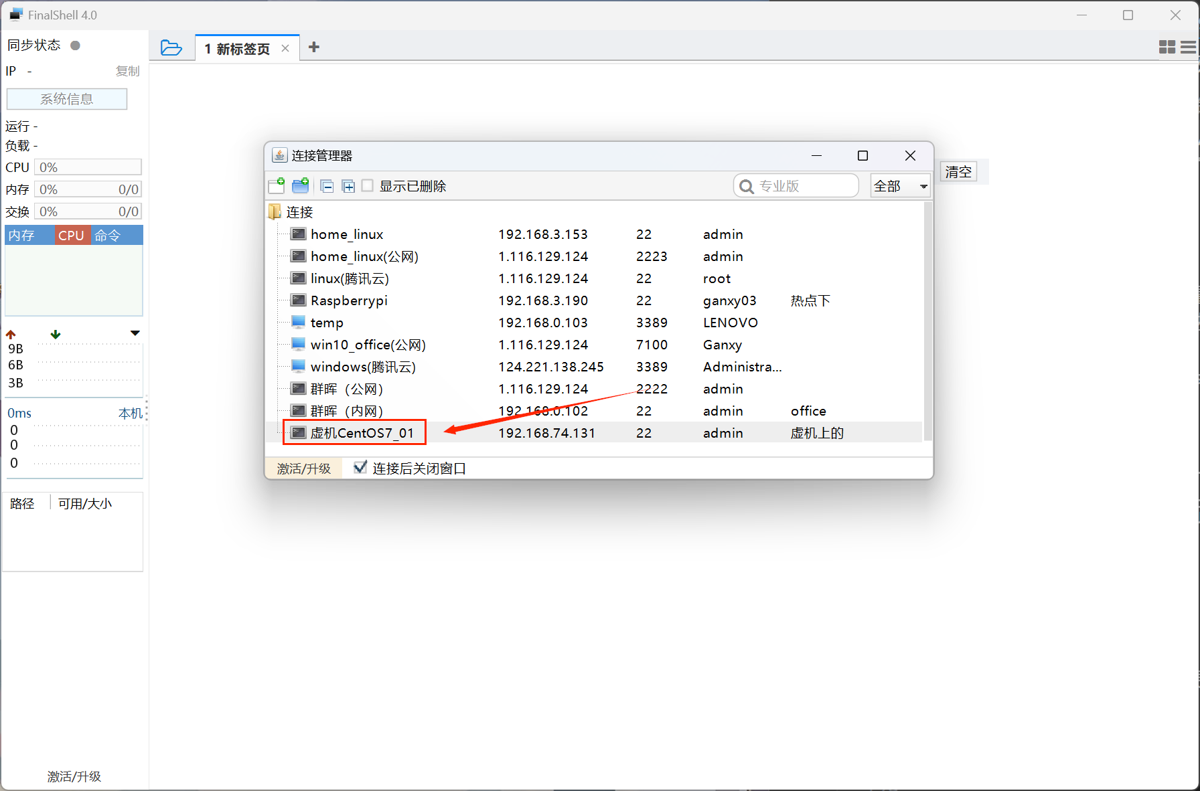The height and width of the screenshot is (791, 1200).
Task: Click port 7100 in win10_office row
Action: (652, 345)
